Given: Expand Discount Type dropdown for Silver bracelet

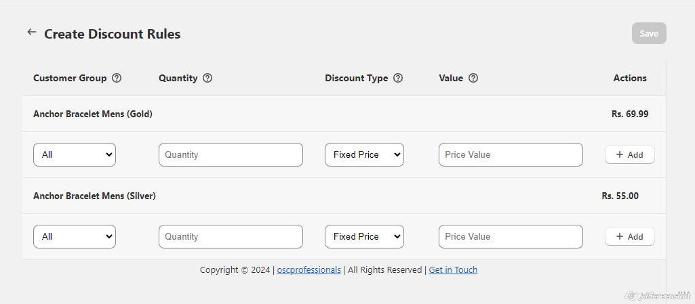Looking at the screenshot, I should pyautogui.click(x=364, y=236).
